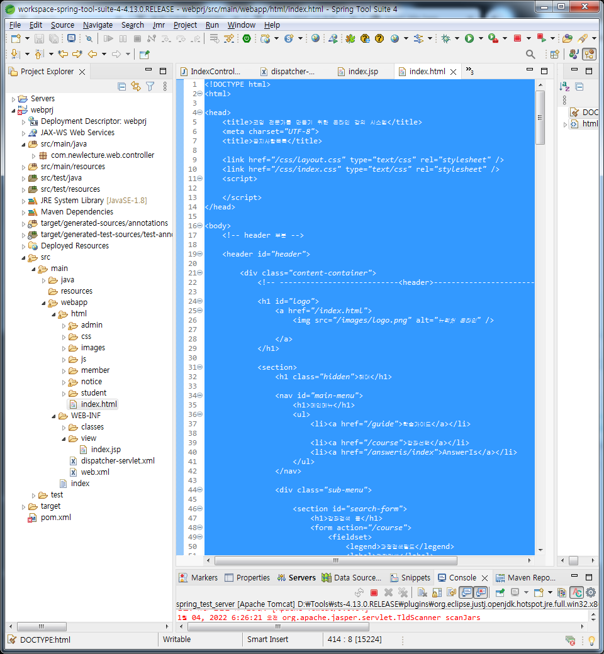
Task: Click the Next Annotation arrow icon
Action: 16,54
